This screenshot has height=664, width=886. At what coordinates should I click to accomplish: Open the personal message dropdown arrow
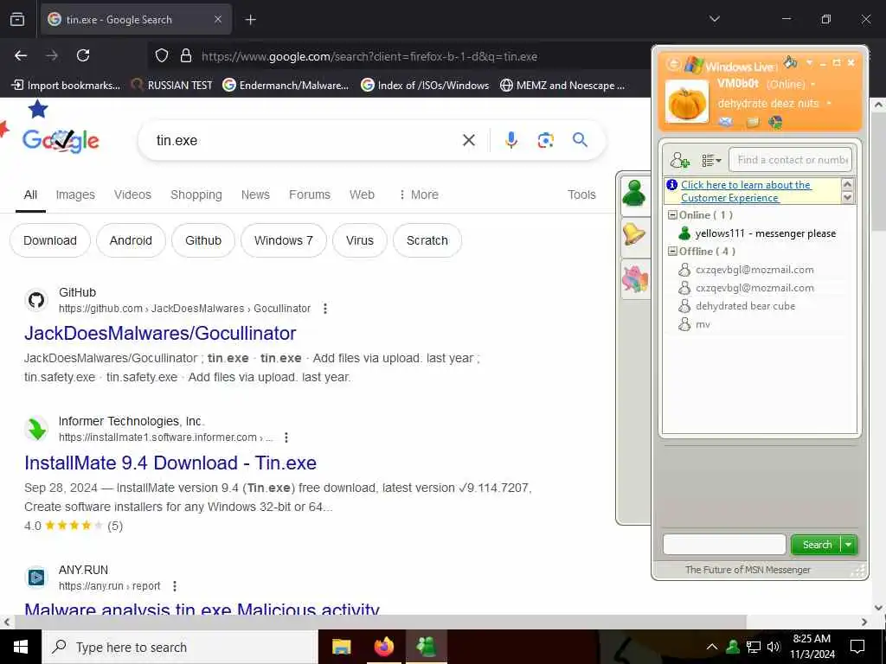[829, 104]
